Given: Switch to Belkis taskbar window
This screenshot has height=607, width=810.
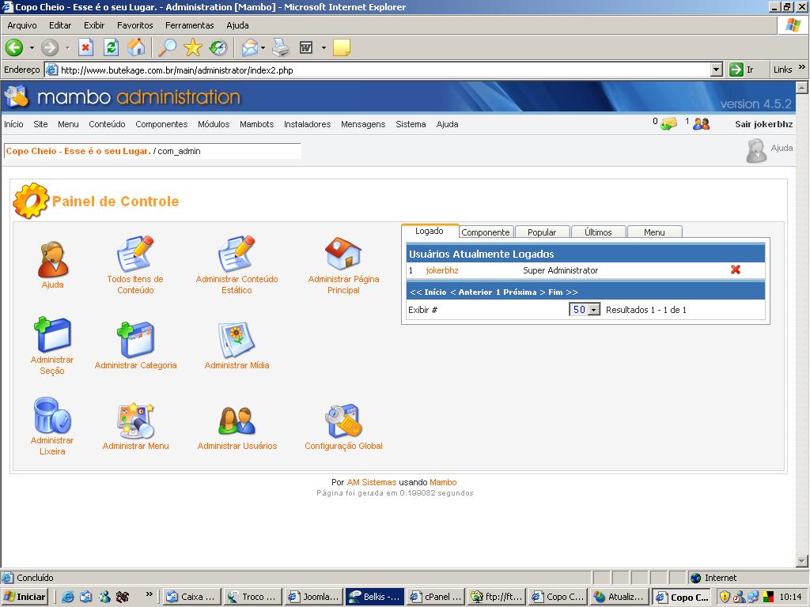Looking at the screenshot, I should 374,597.
